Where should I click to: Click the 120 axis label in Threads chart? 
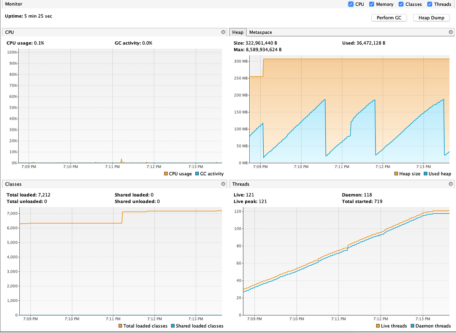(x=238, y=211)
